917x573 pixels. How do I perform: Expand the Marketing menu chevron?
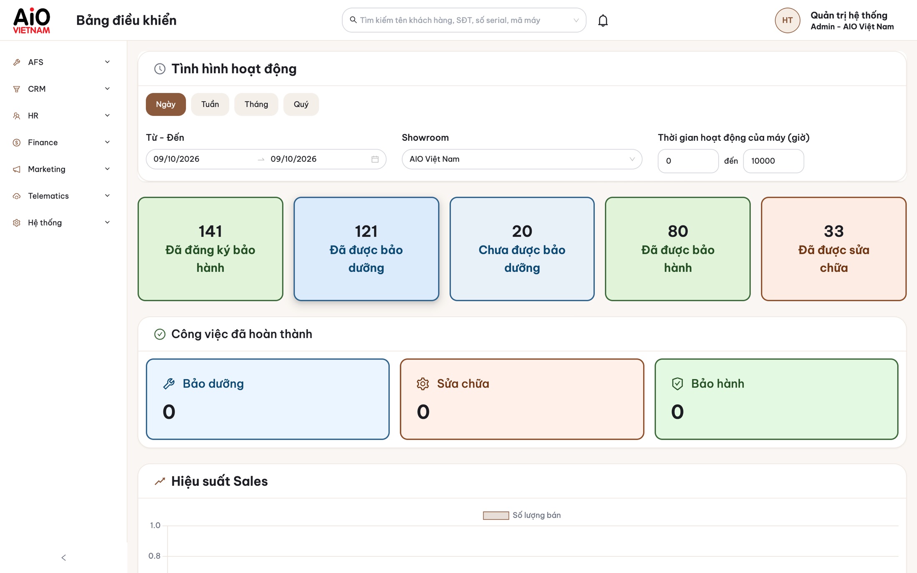(x=107, y=169)
